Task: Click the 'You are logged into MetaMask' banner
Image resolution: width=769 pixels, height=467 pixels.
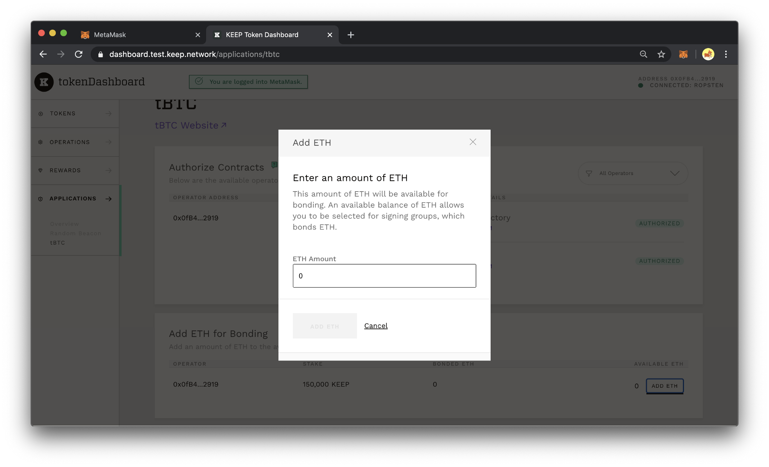Action: tap(248, 82)
